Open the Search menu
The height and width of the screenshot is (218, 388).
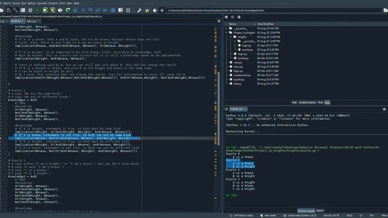click(7, 3)
